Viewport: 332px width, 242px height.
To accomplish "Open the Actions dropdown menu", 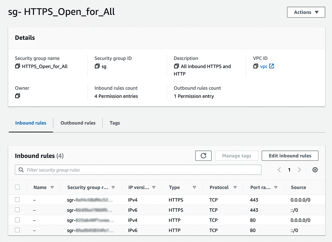I will [x=306, y=12].
